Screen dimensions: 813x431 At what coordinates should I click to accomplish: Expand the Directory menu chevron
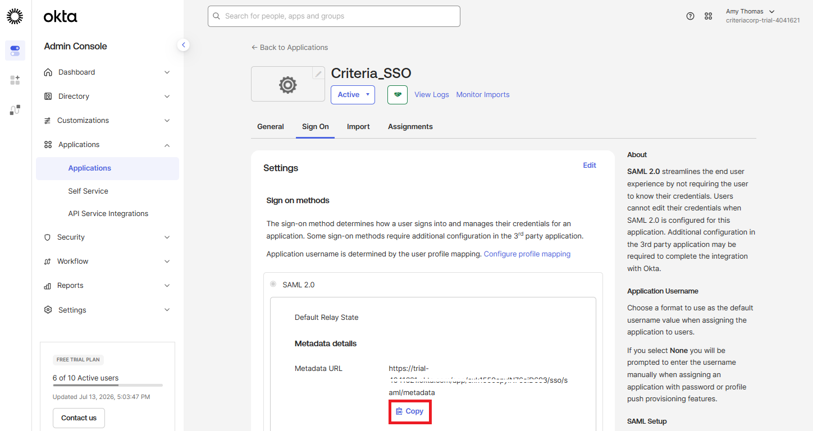tap(167, 97)
